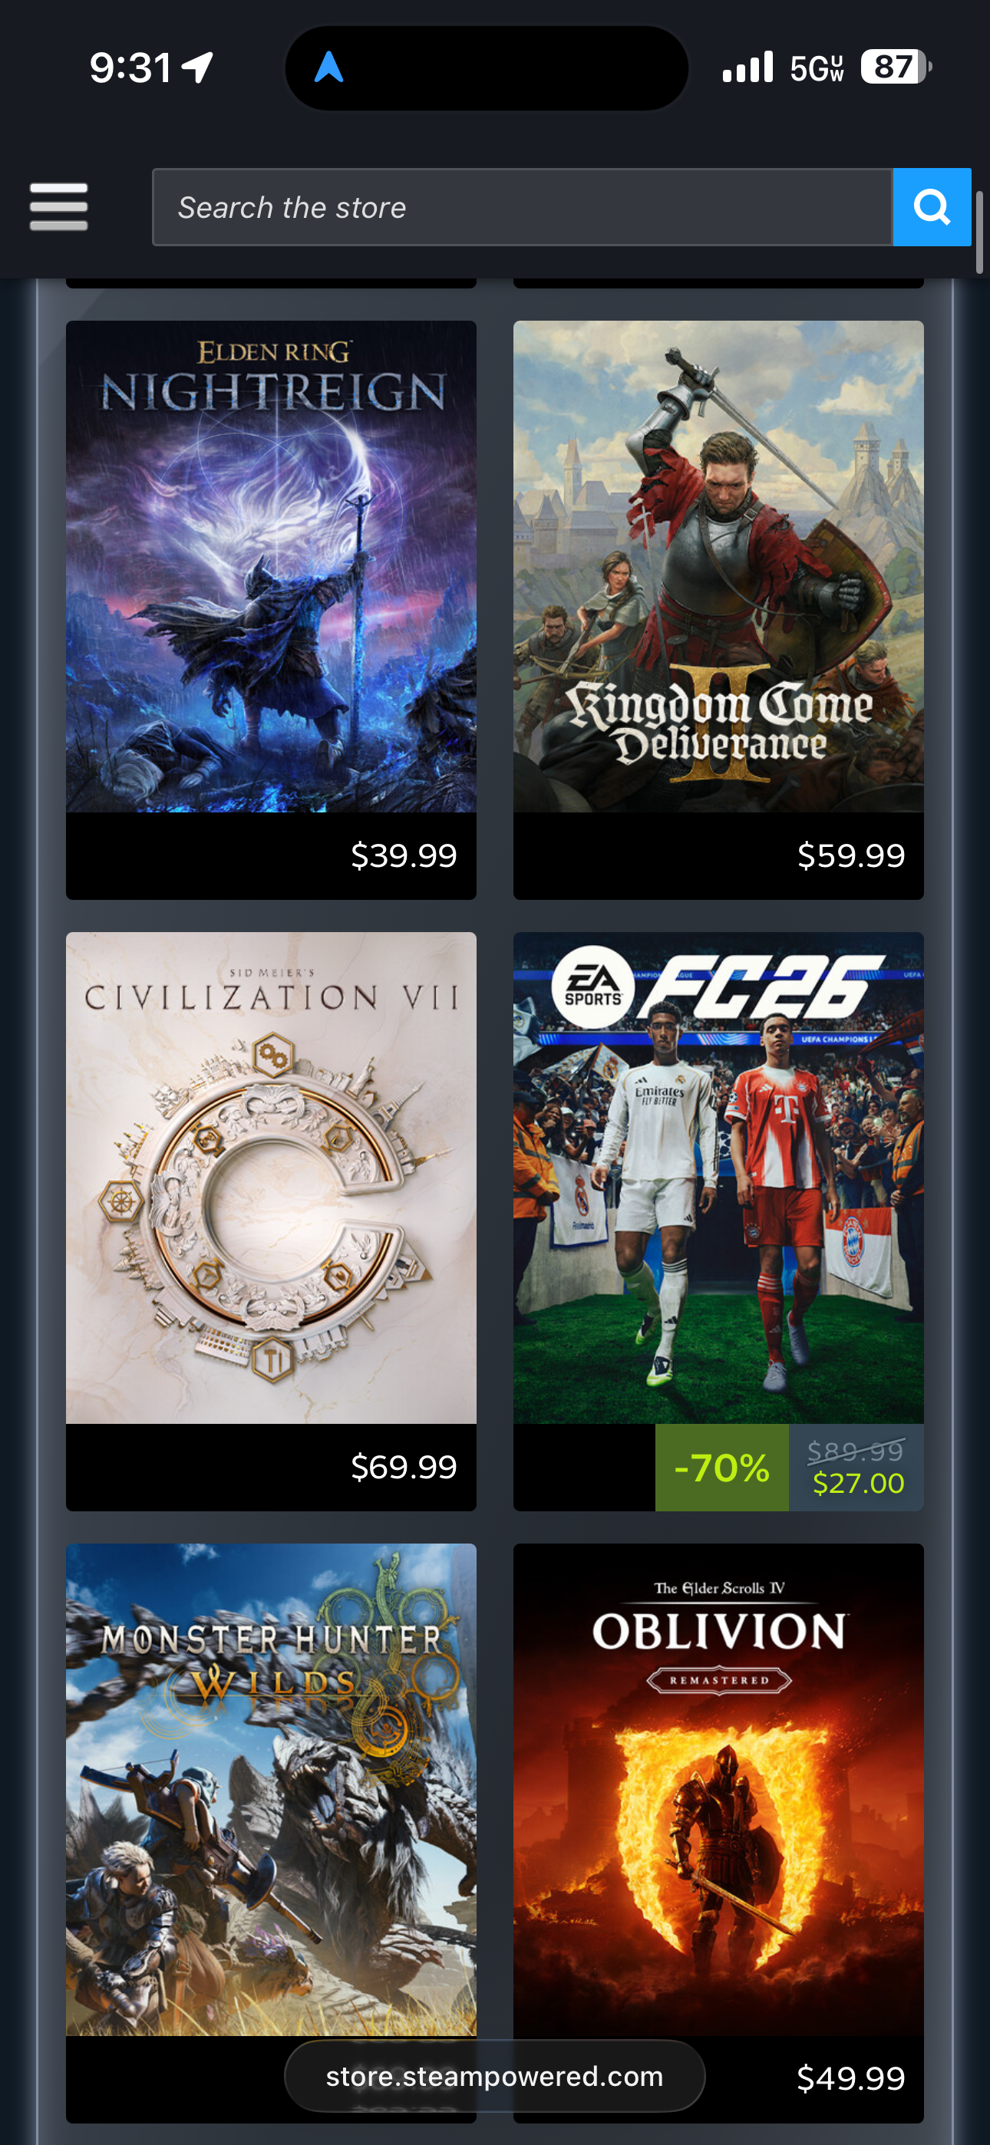Tap the location arrow beside the clock
This screenshot has height=2145, width=990.
click(198, 68)
